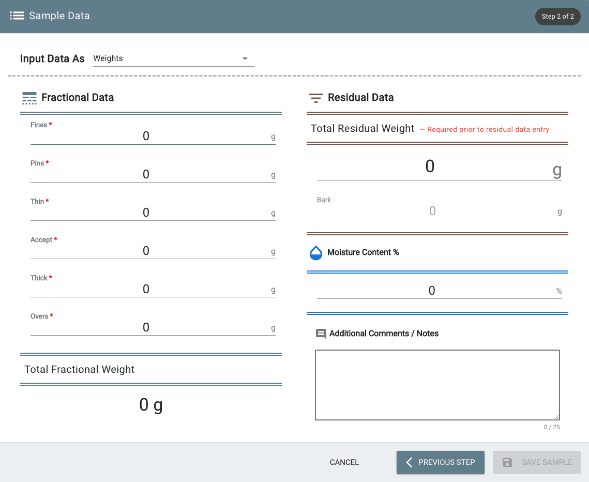Click the large g unit in Total Residual
Image resolution: width=589 pixels, height=482 pixels.
[557, 171]
